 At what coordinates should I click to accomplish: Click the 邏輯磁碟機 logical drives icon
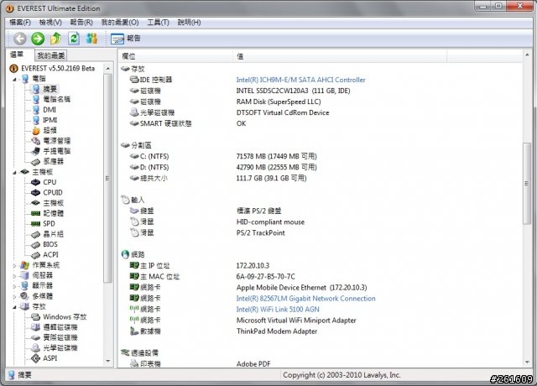[x=35, y=327]
